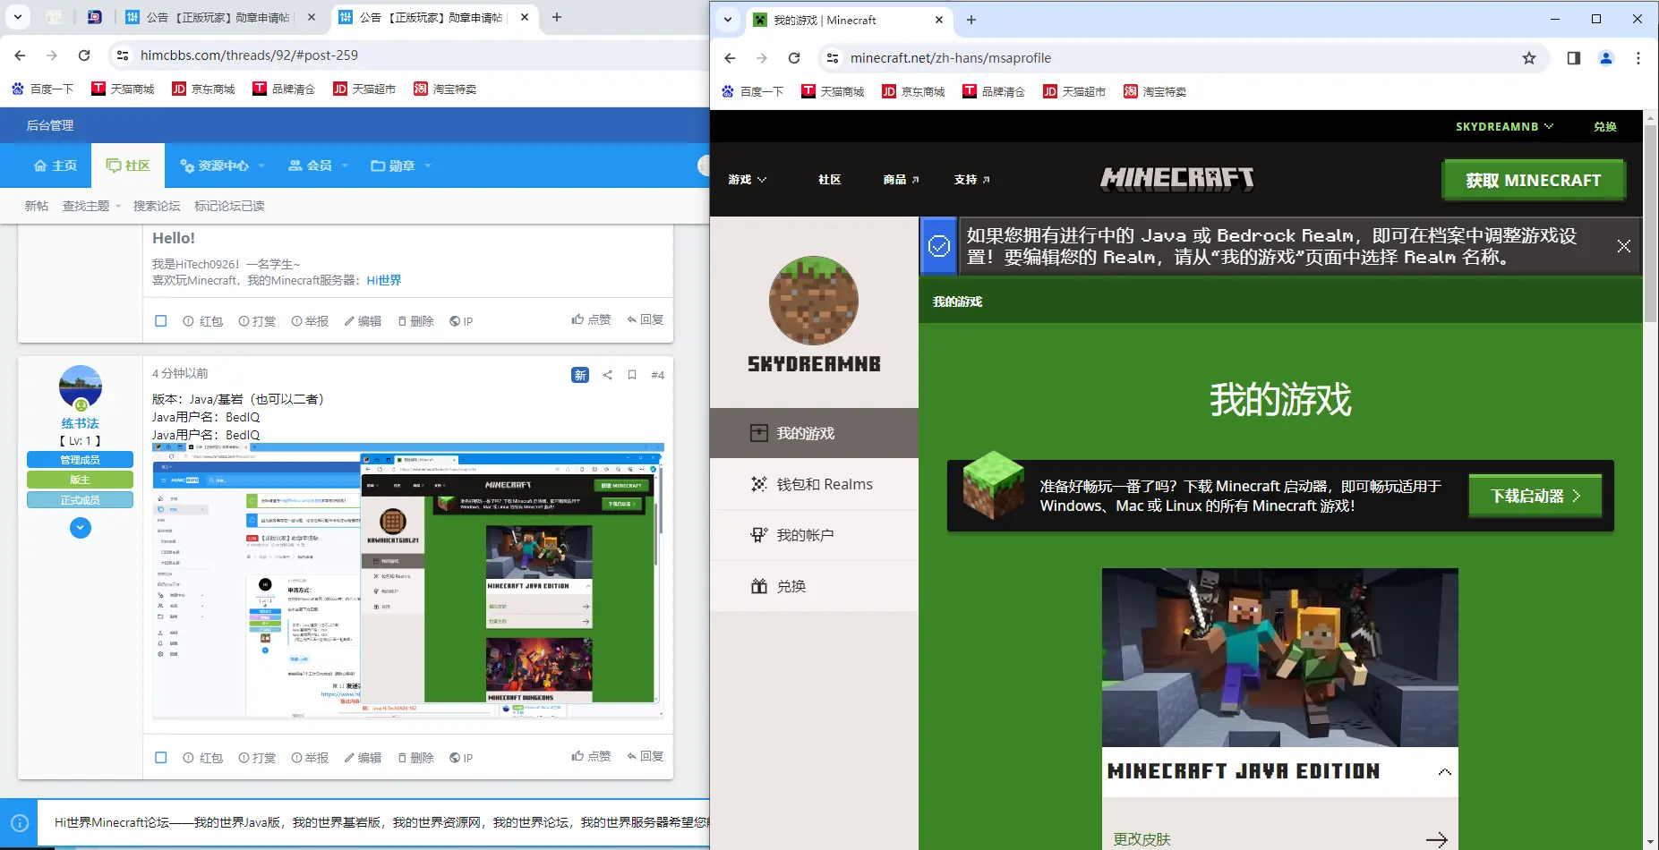This screenshot has width=1659, height=850.
Task: Click the 下载启动器 button
Action: [x=1534, y=496]
